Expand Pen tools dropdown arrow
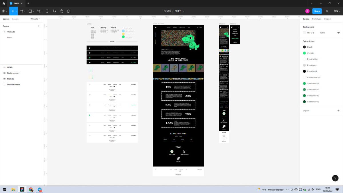 (42, 11)
